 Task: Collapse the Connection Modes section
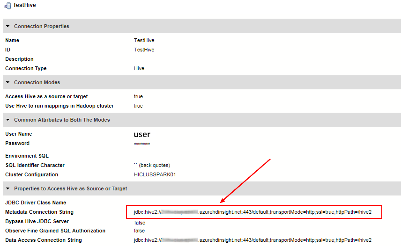pyautogui.click(x=8, y=82)
